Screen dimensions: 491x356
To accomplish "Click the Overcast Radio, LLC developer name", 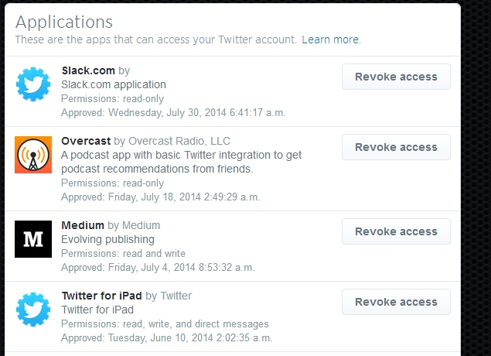I will (179, 142).
